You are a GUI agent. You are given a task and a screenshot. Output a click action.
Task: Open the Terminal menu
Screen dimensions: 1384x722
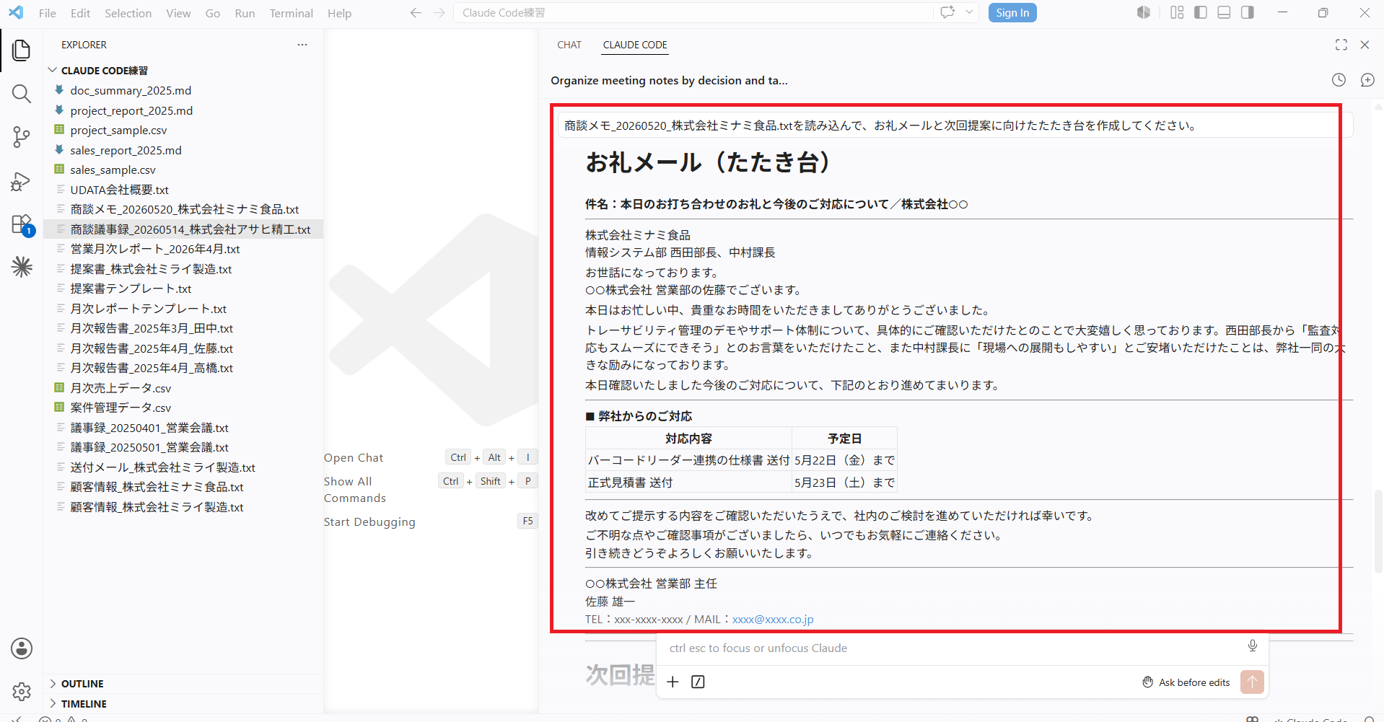(x=292, y=13)
